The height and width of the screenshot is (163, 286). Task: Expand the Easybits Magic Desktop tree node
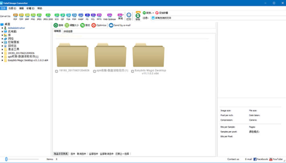tap(2, 60)
